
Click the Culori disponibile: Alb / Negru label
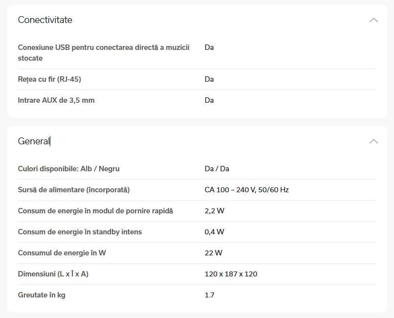click(68, 169)
